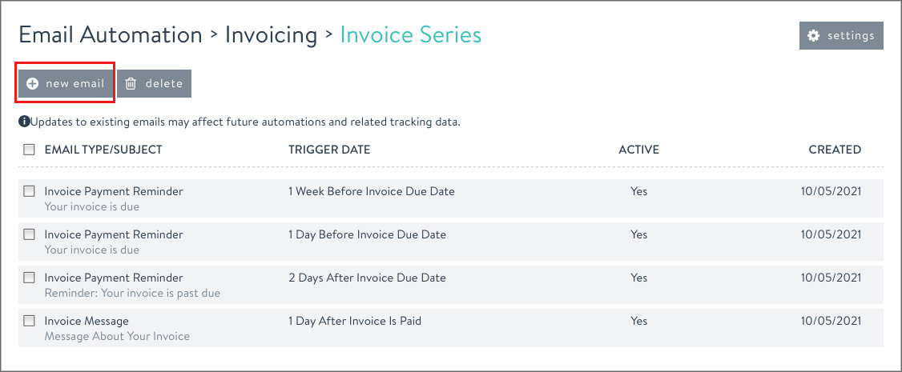Screen dimensions: 902x372
Task: Check the Invoice Message row checkbox
Action: [x=30, y=321]
